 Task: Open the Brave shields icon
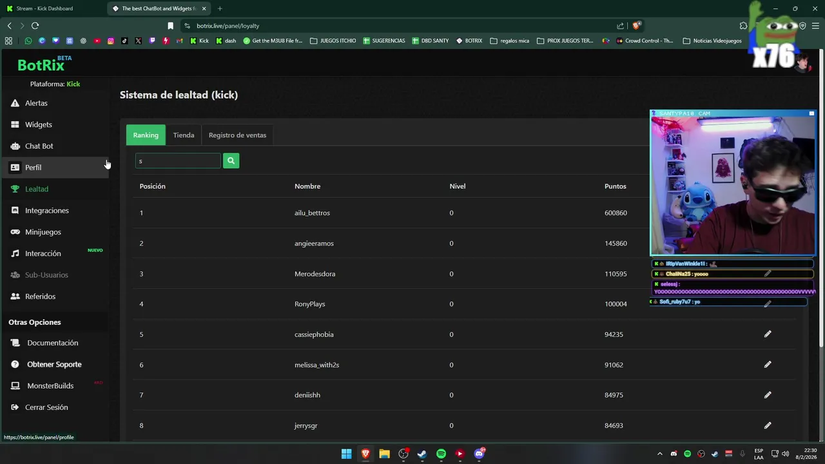(x=637, y=26)
